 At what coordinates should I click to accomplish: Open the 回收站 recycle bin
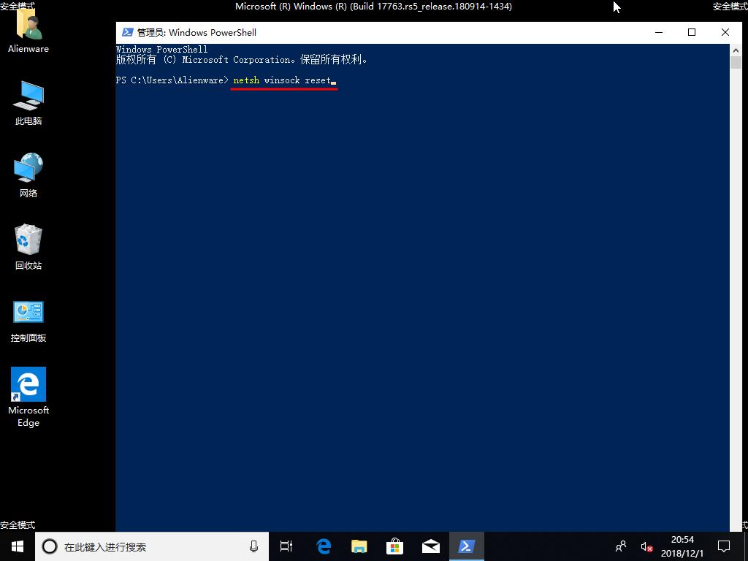(x=28, y=247)
